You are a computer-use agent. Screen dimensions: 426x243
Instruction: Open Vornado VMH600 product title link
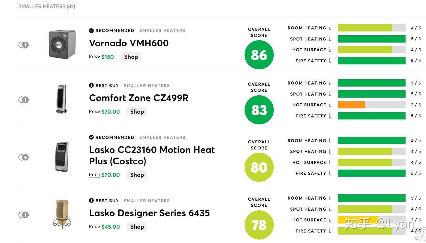point(129,43)
